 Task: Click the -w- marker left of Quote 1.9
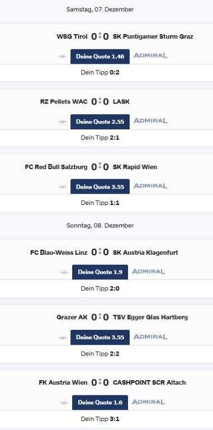64,272
